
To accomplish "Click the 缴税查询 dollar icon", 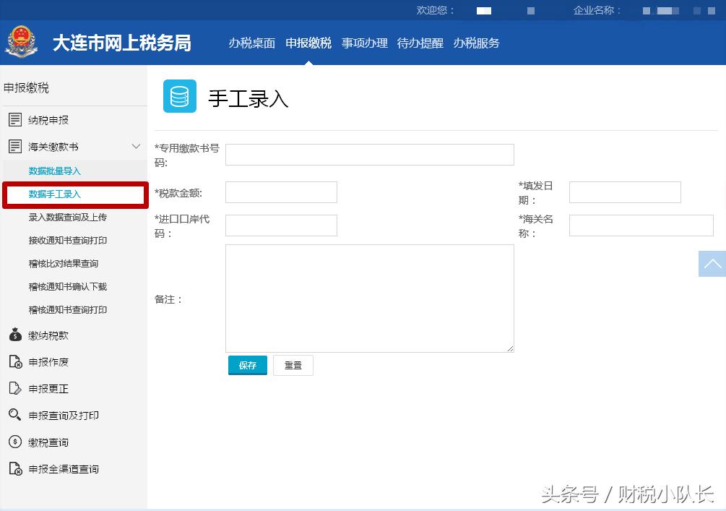I will [15, 442].
